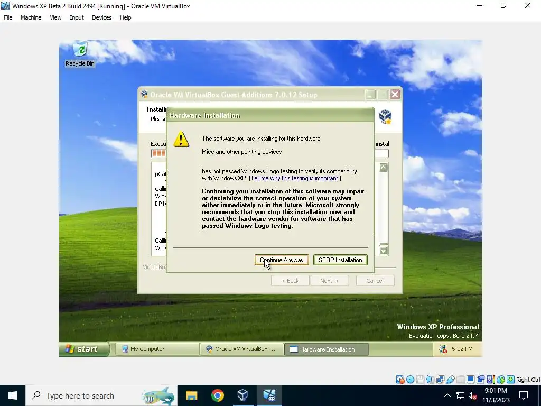Open the View menu

click(x=55, y=17)
